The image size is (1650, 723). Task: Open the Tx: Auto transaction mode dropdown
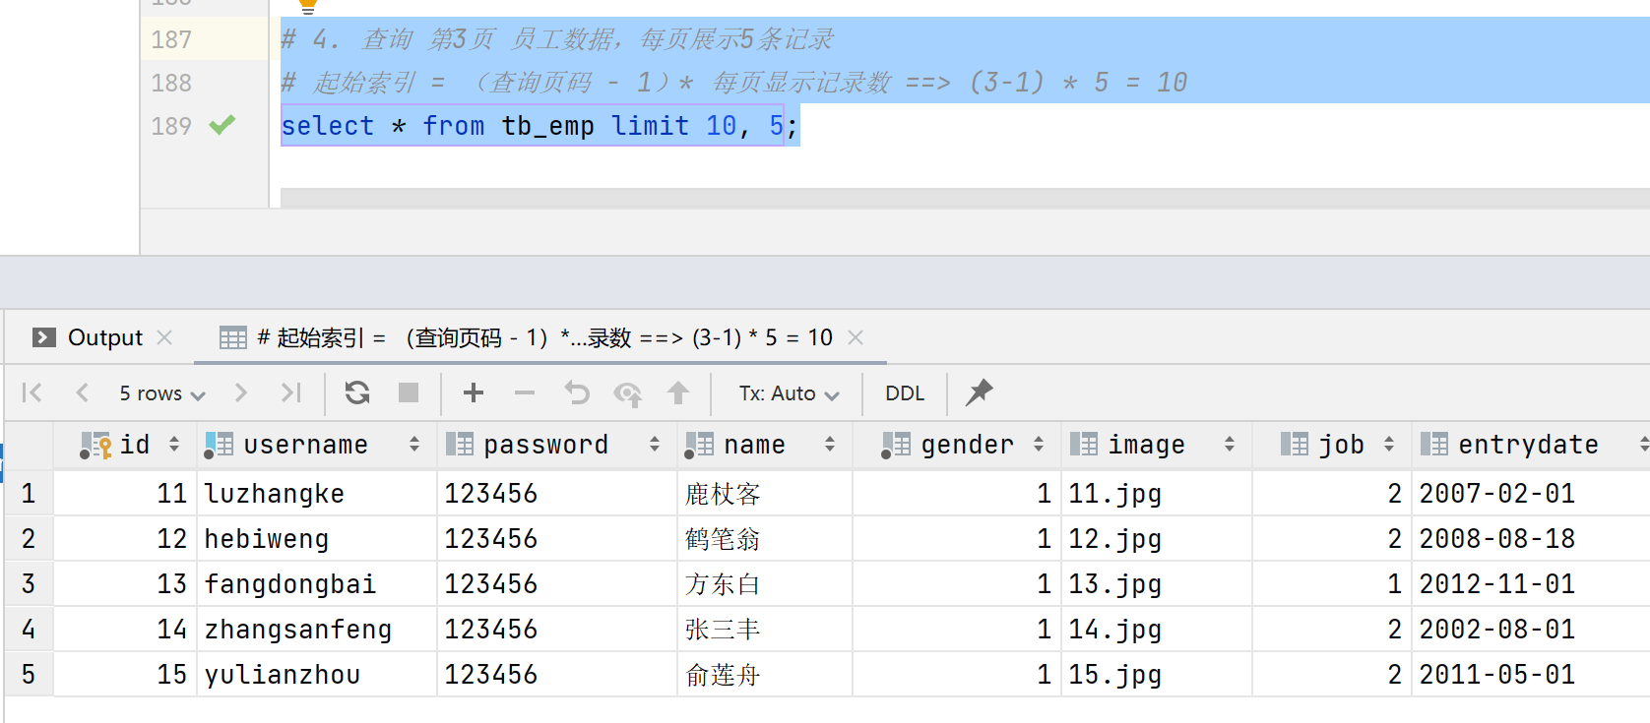coord(790,393)
